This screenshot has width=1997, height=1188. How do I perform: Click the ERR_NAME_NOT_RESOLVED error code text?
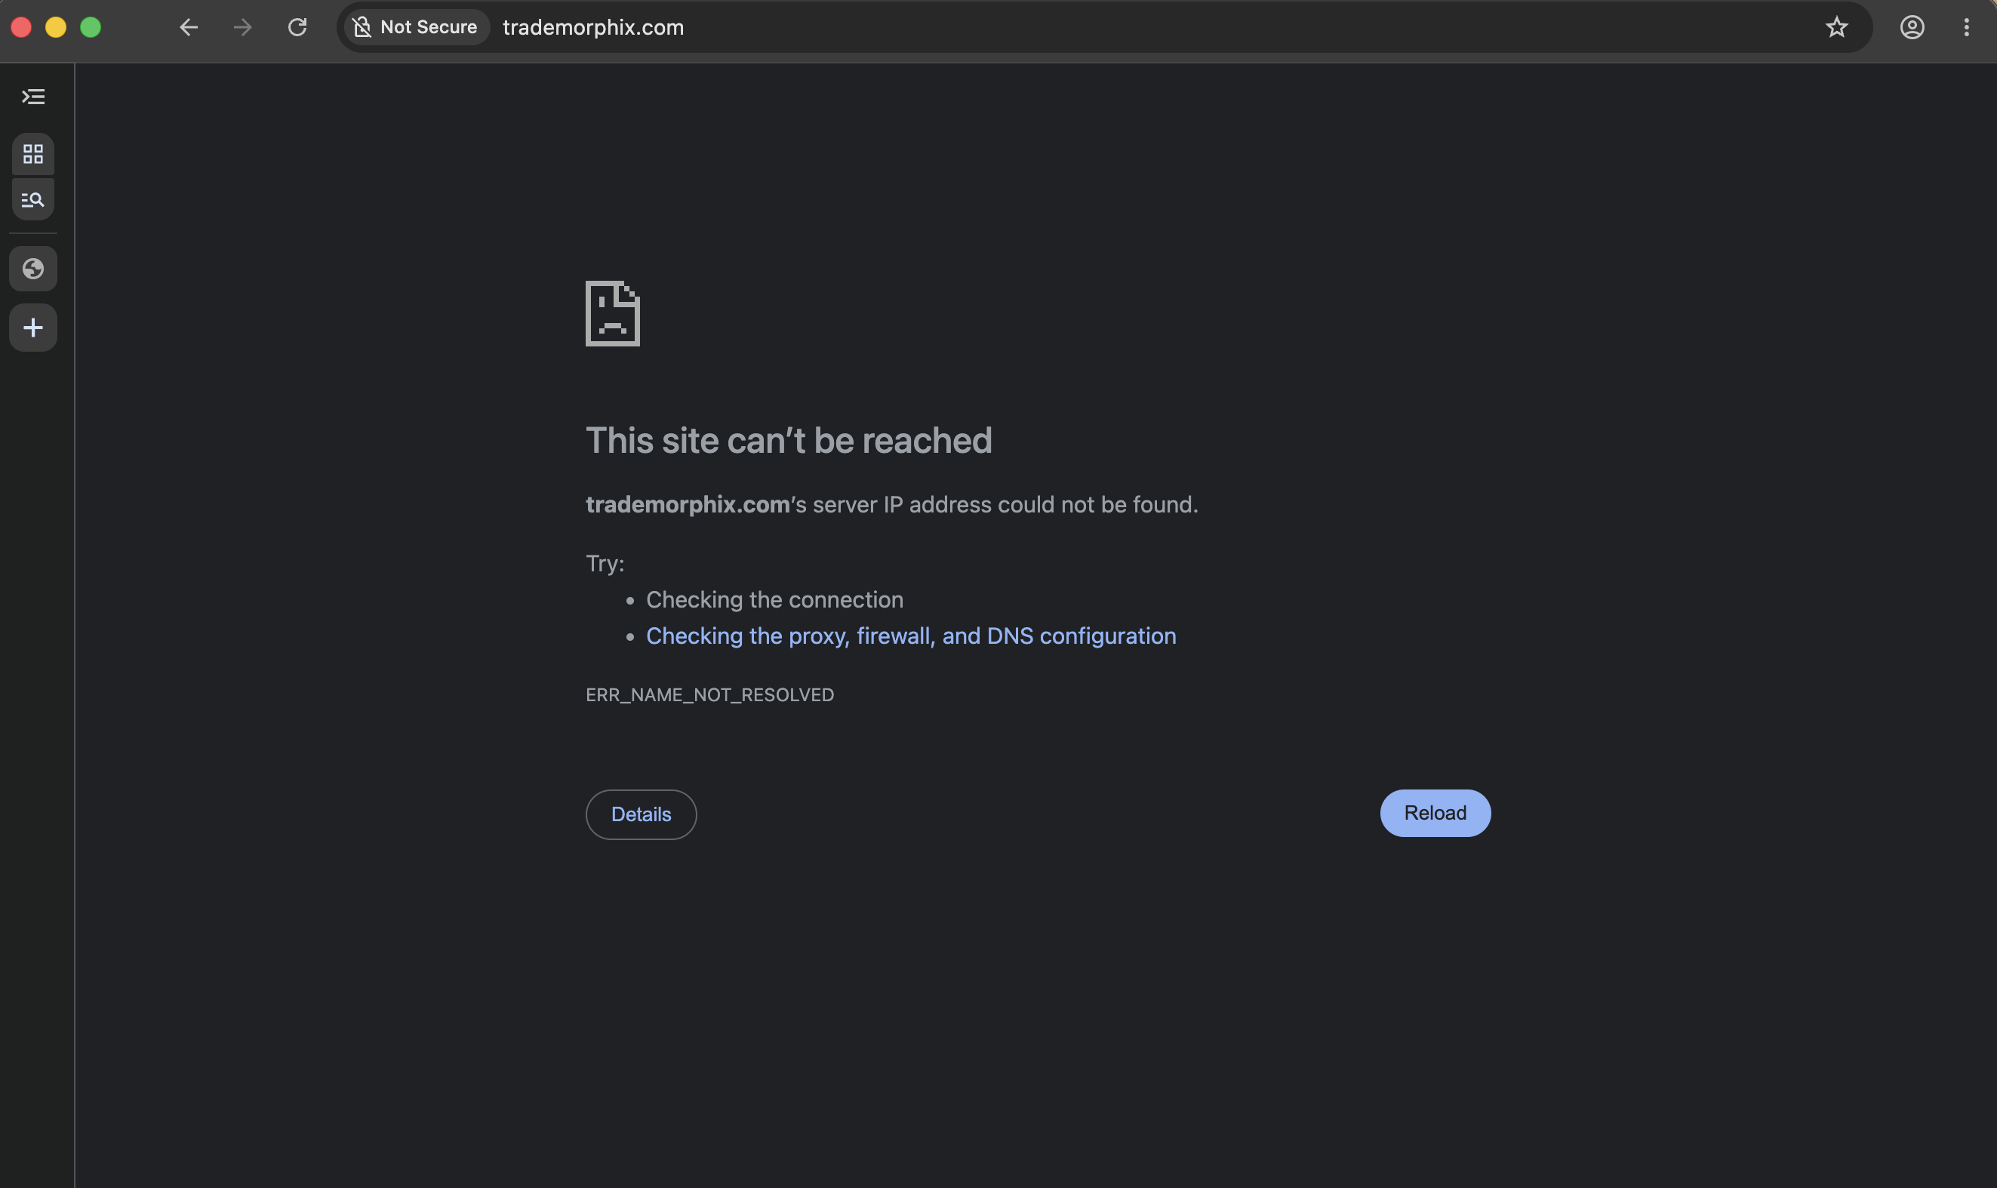click(710, 695)
